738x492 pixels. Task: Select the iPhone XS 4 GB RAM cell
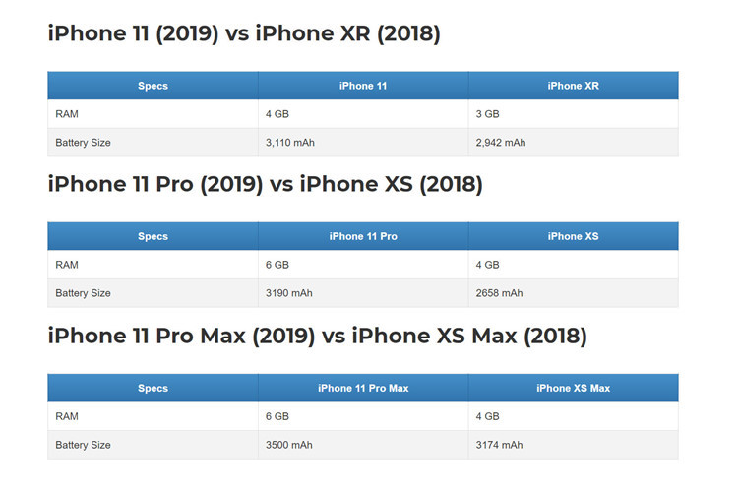[x=487, y=265]
